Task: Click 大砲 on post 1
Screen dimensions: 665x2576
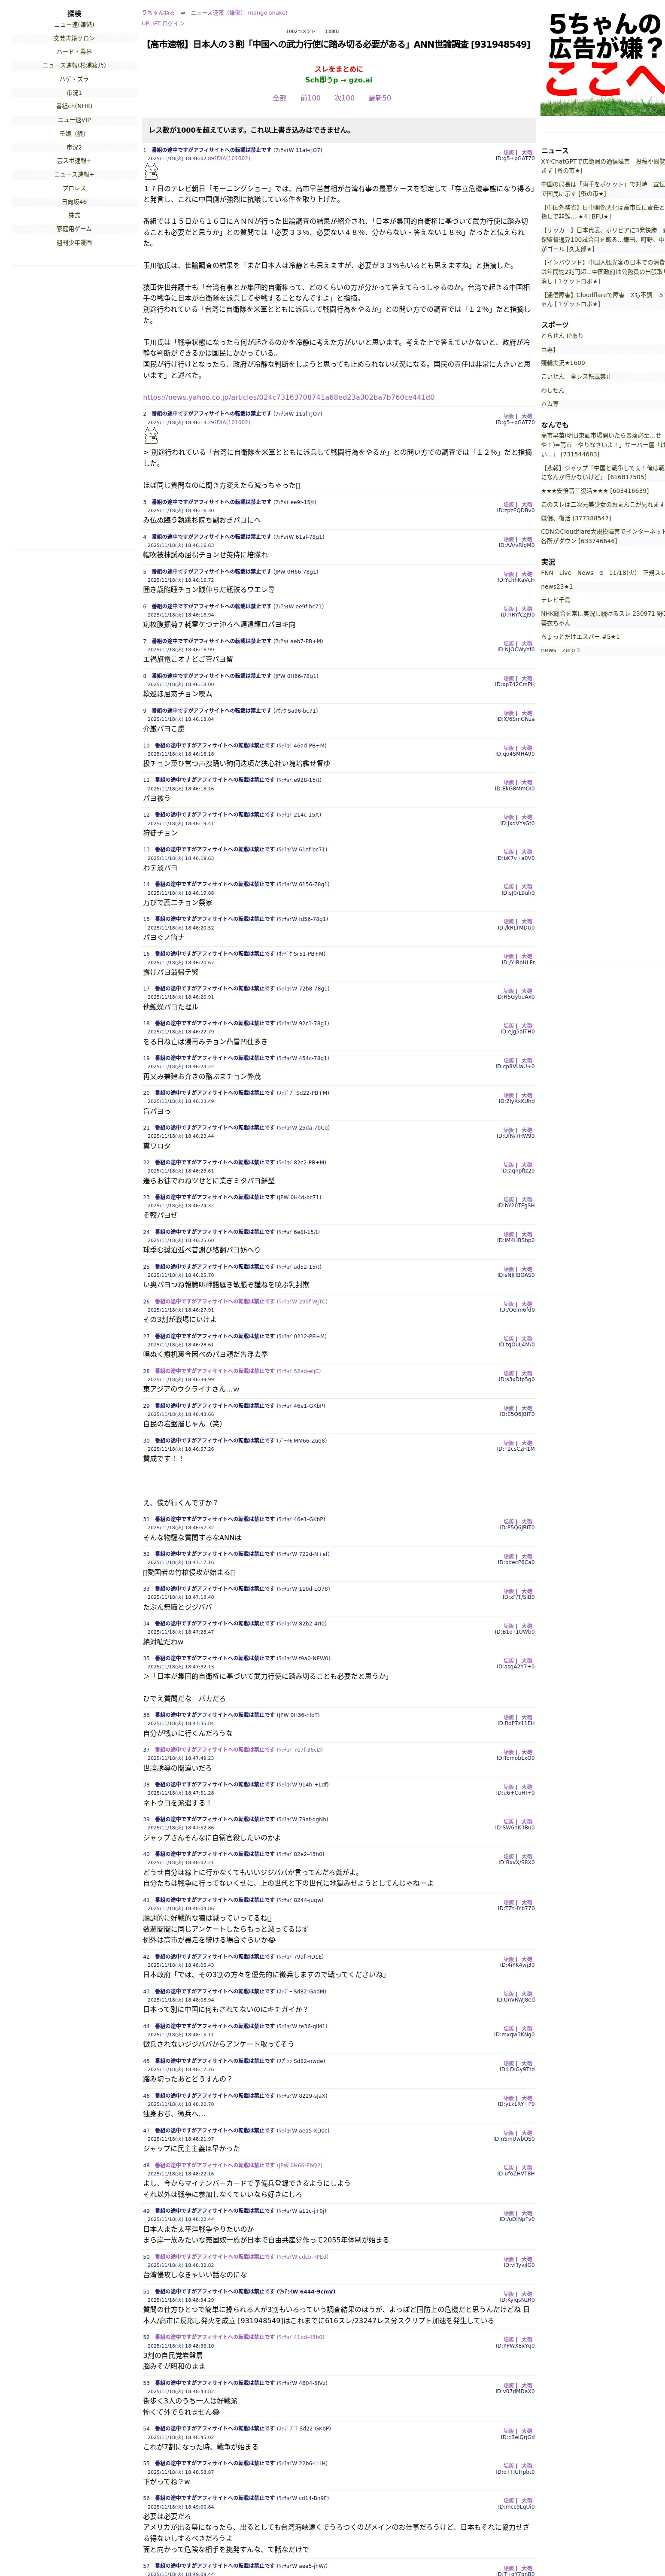Action: point(527,152)
